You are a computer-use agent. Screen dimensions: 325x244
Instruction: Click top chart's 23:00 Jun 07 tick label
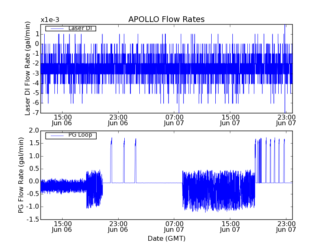pos(286,120)
